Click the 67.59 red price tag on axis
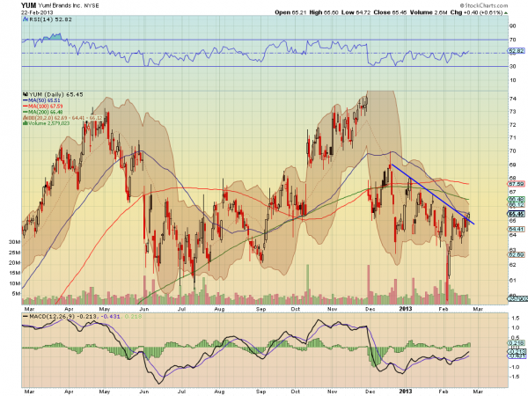The image size is (528, 396). pos(516,184)
